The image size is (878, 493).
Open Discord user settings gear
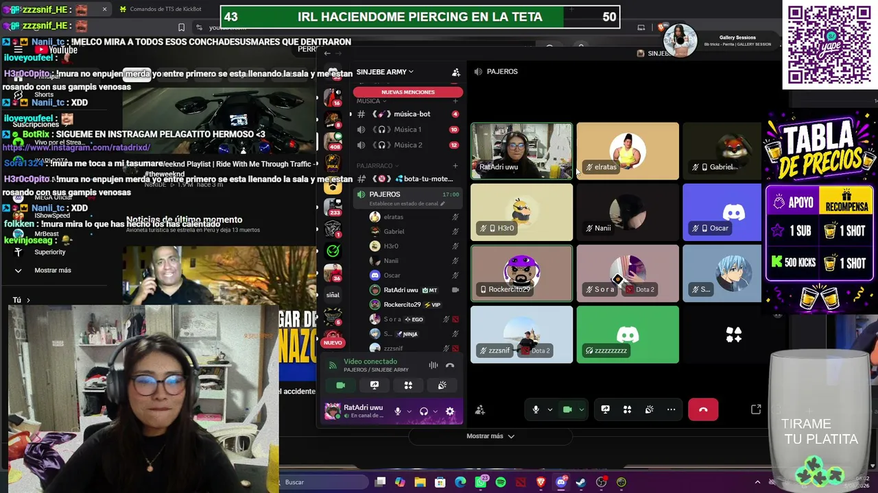tap(450, 412)
